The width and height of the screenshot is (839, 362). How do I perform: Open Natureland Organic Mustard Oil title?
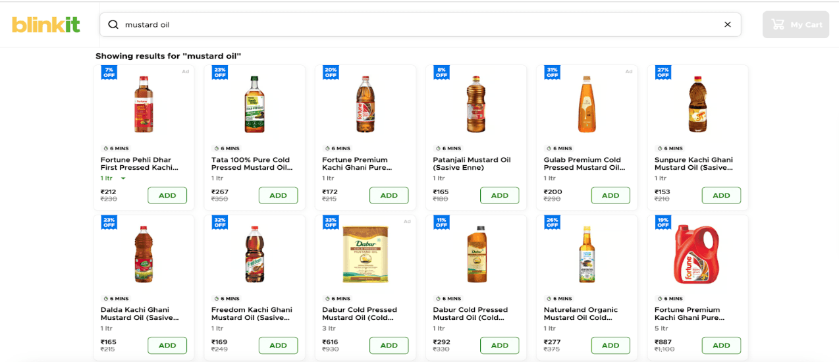pos(581,314)
